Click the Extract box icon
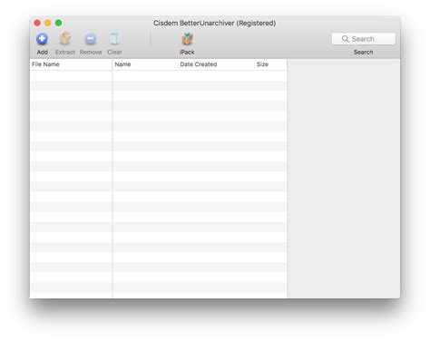The width and height of the screenshot is (430, 341). (x=65, y=39)
